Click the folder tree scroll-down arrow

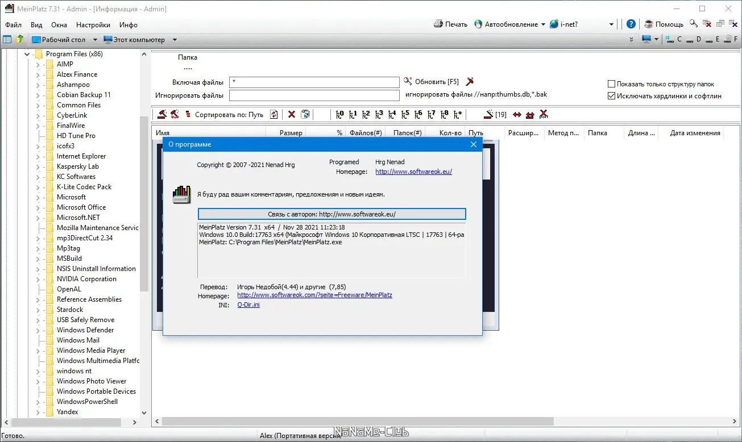pos(144,413)
